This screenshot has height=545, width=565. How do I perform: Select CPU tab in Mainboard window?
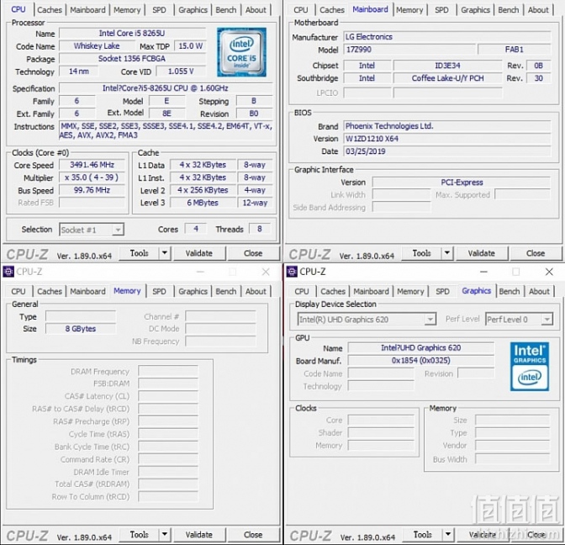(300, 10)
